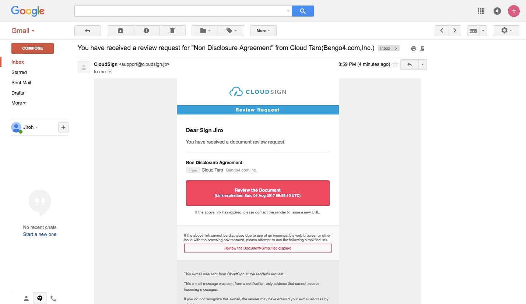This screenshot has height=304, width=526.
Task: Click the 'Dear Sign Jiro' greeting
Action: 204,130
